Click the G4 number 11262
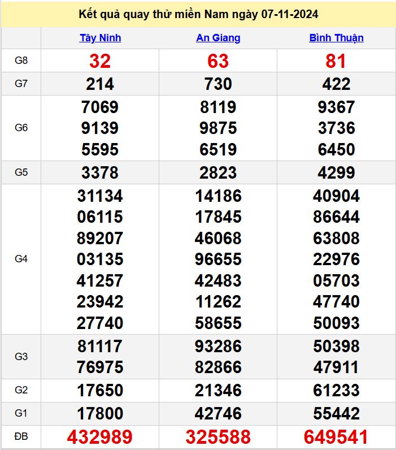The image size is (396, 450). tap(218, 302)
